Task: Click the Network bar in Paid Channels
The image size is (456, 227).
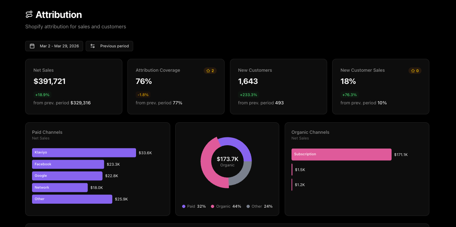Action: [60, 188]
